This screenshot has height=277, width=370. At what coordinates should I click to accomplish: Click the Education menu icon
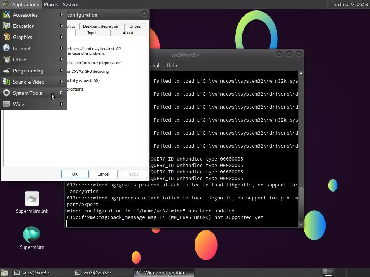click(7, 26)
